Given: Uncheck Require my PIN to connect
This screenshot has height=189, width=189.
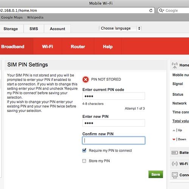Looking at the screenshot, I should (84, 150).
